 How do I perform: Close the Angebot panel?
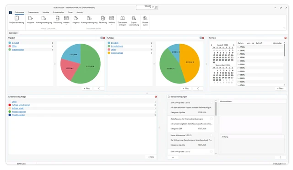pyautogui.click(x=104, y=38)
